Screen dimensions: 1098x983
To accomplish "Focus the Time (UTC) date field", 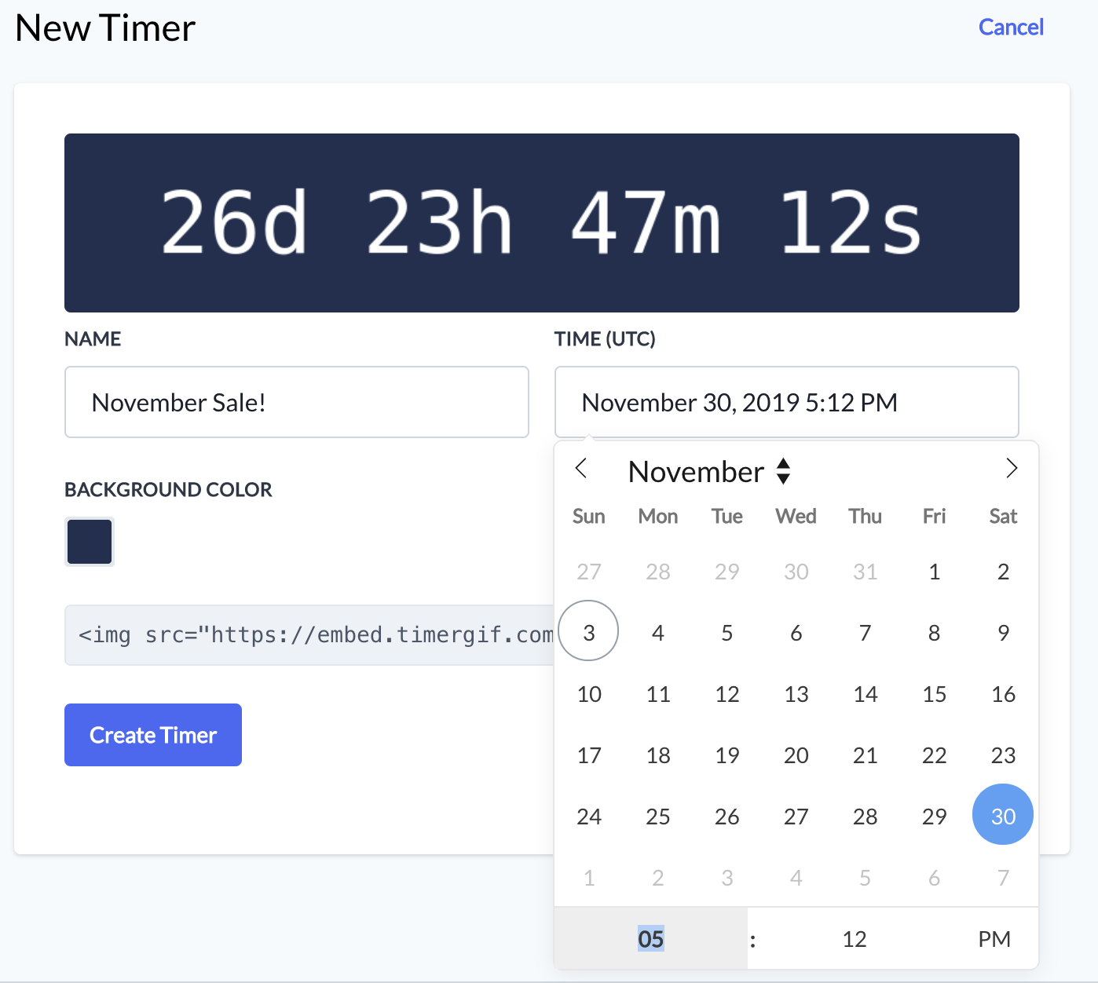I will click(787, 402).
